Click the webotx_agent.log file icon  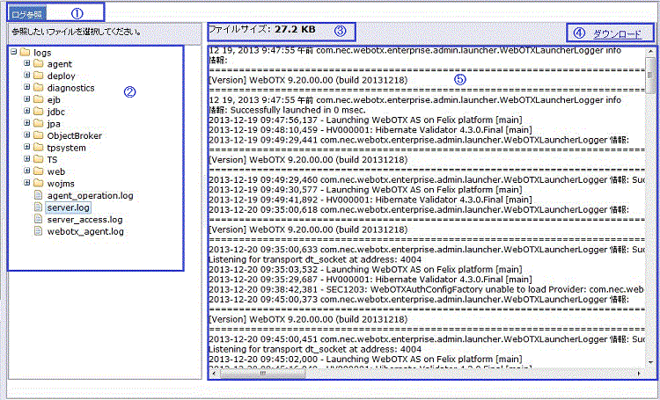point(39,232)
